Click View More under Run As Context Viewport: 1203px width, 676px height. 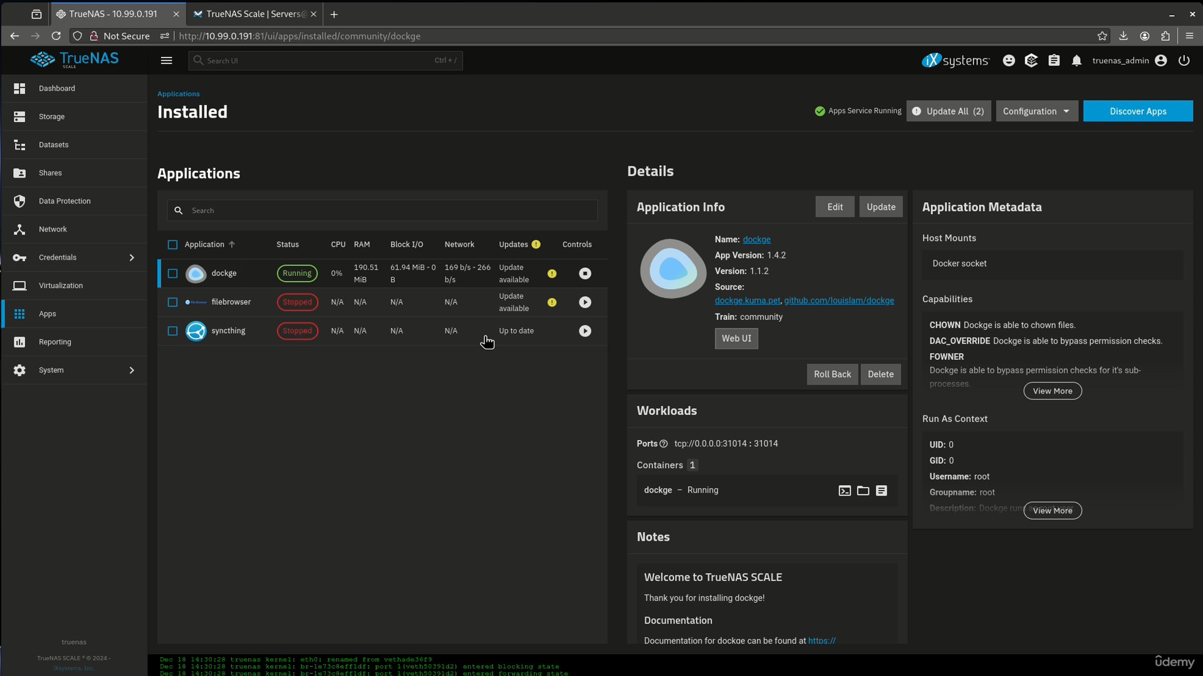tap(1053, 511)
